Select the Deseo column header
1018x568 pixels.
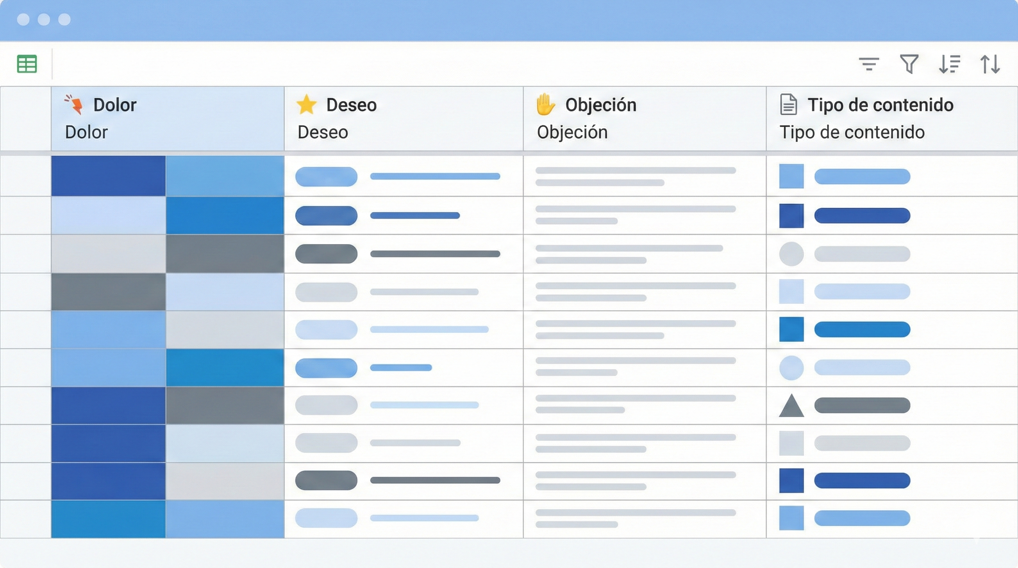coord(351,105)
